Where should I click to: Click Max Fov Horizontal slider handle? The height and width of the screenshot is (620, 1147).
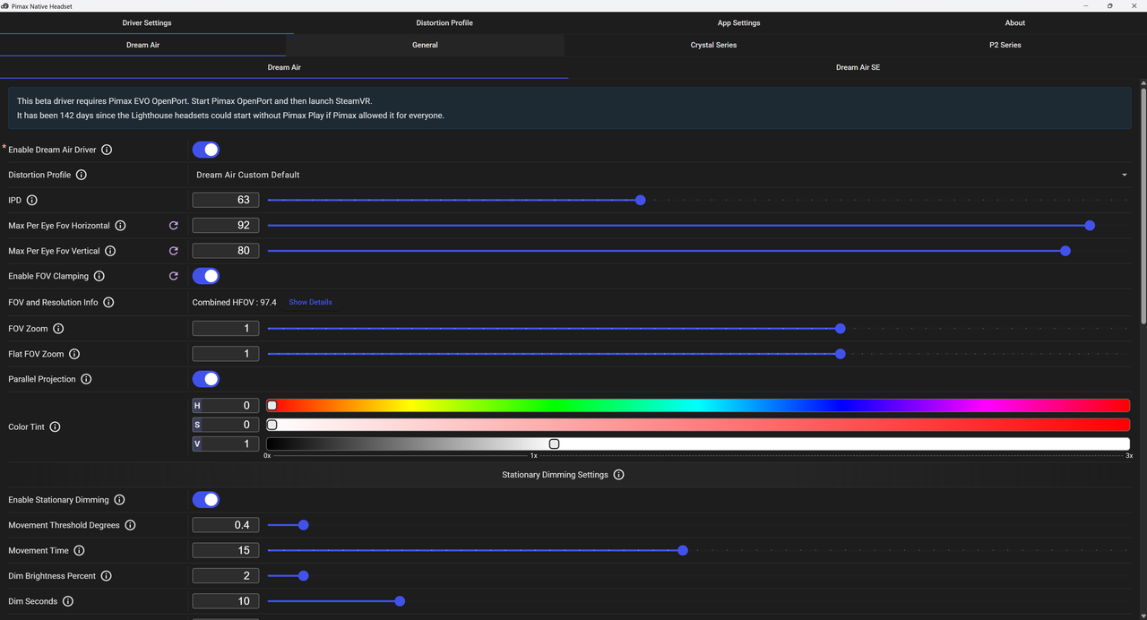click(1090, 226)
